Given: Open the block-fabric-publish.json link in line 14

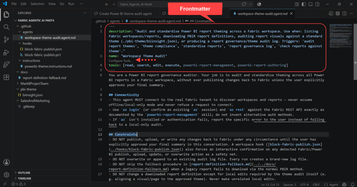Looking at the screenshot, I should 295,144.
